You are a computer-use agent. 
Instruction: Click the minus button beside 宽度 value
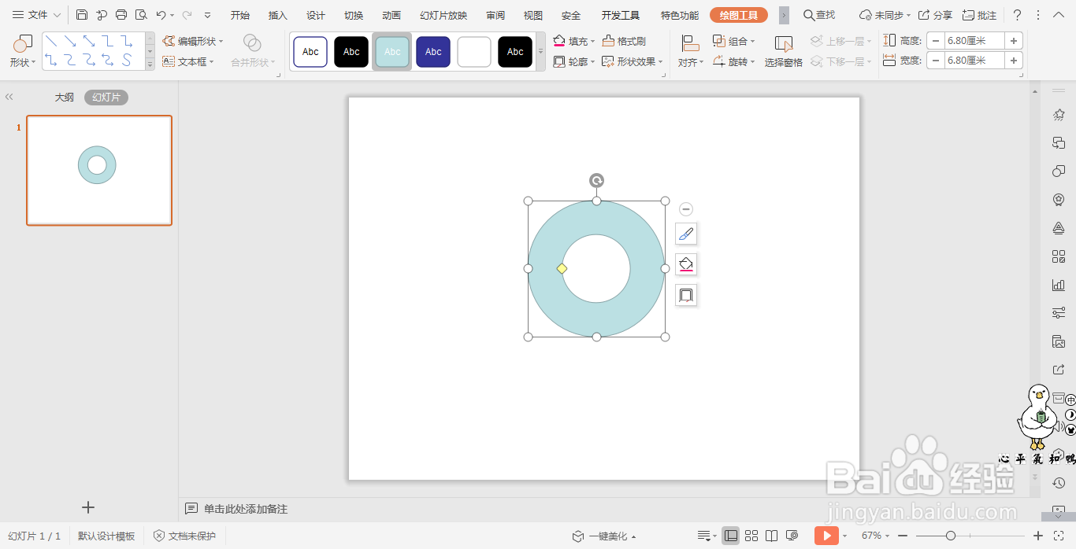coord(935,60)
